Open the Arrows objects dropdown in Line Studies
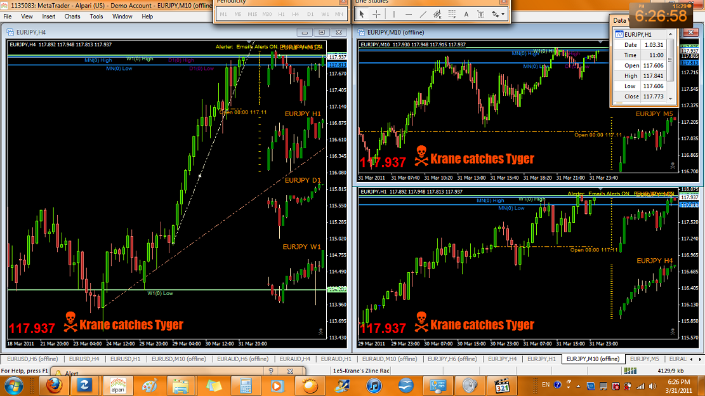 tap(497, 15)
